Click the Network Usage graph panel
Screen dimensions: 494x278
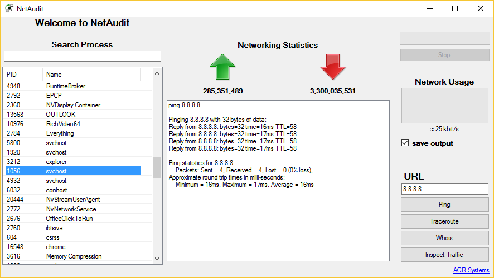[444, 106]
